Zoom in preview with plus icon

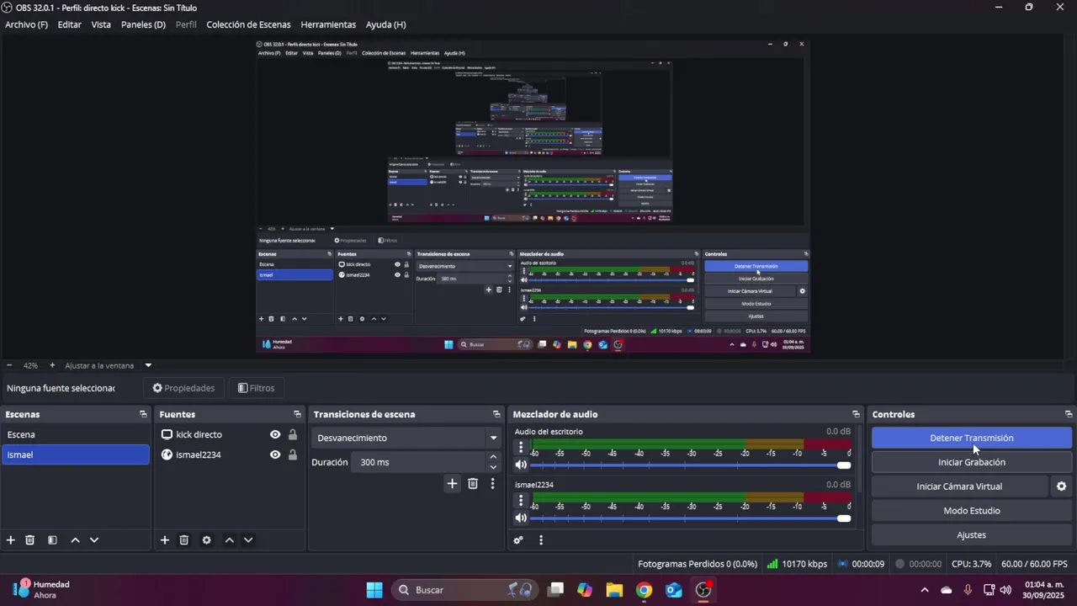point(52,365)
